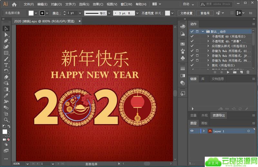
Task: Expand Layer 1 contents
Action: [204, 131]
